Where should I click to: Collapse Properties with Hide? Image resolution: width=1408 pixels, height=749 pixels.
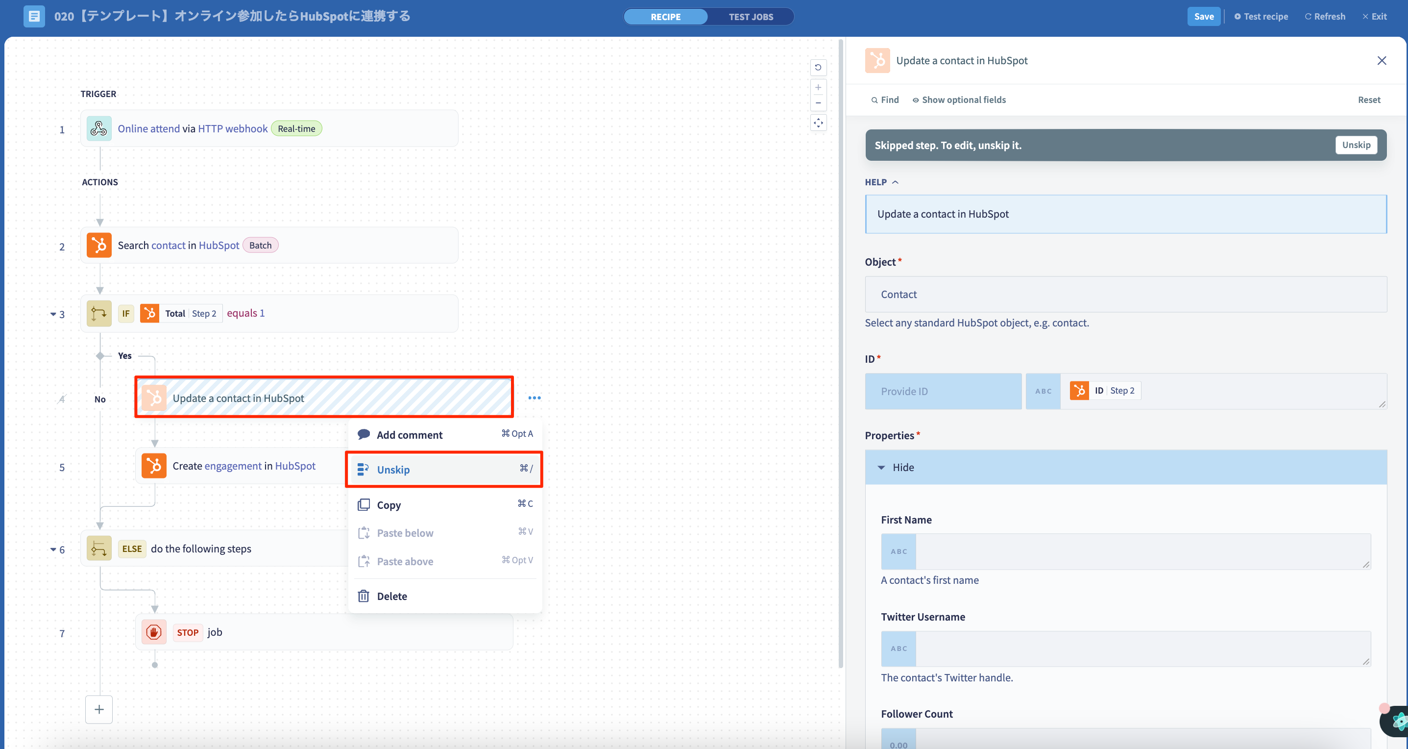coord(1125,468)
